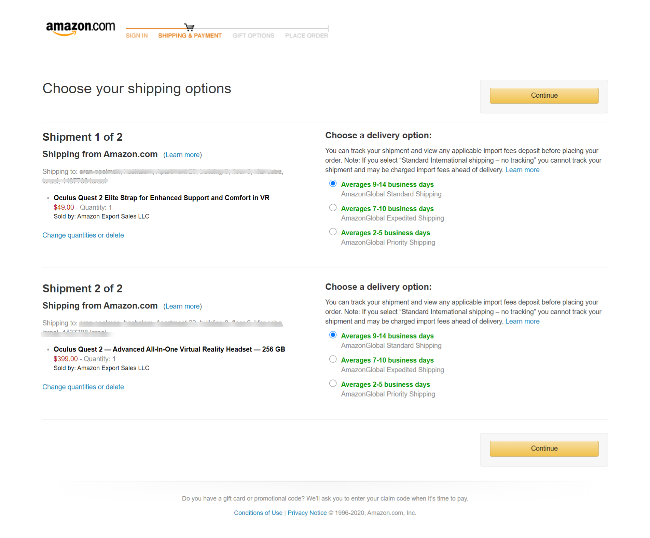Open Learn more in Shipment 2 delivery note
This screenshot has height=538, width=650.
(522, 321)
